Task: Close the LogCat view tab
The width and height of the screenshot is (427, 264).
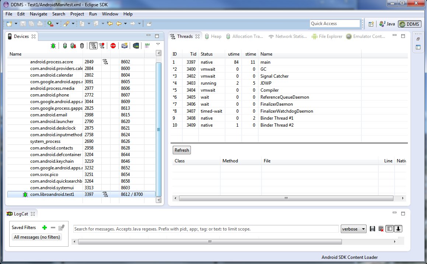Action: [33, 214]
